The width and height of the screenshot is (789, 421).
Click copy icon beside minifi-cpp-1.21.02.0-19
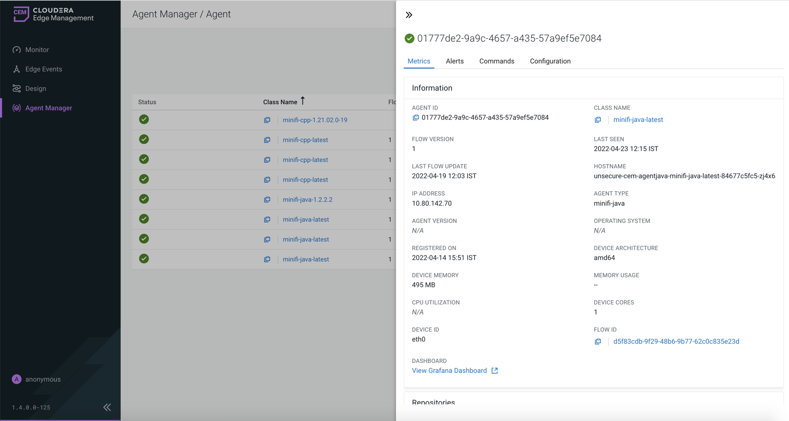click(x=267, y=120)
